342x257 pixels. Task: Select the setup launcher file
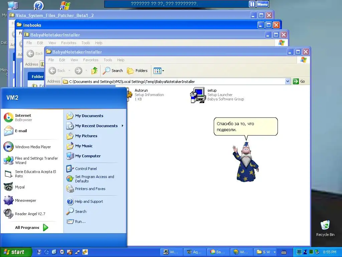point(217,95)
